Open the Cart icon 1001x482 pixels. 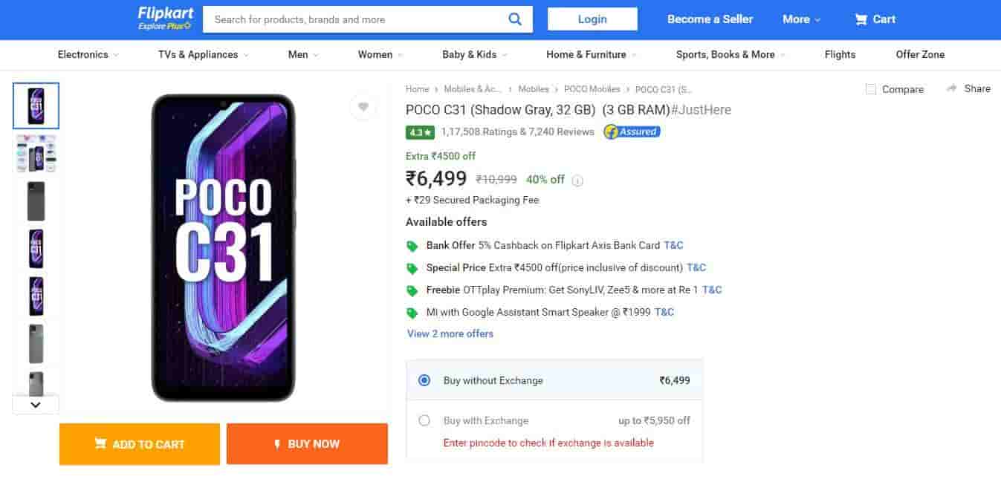coord(861,19)
